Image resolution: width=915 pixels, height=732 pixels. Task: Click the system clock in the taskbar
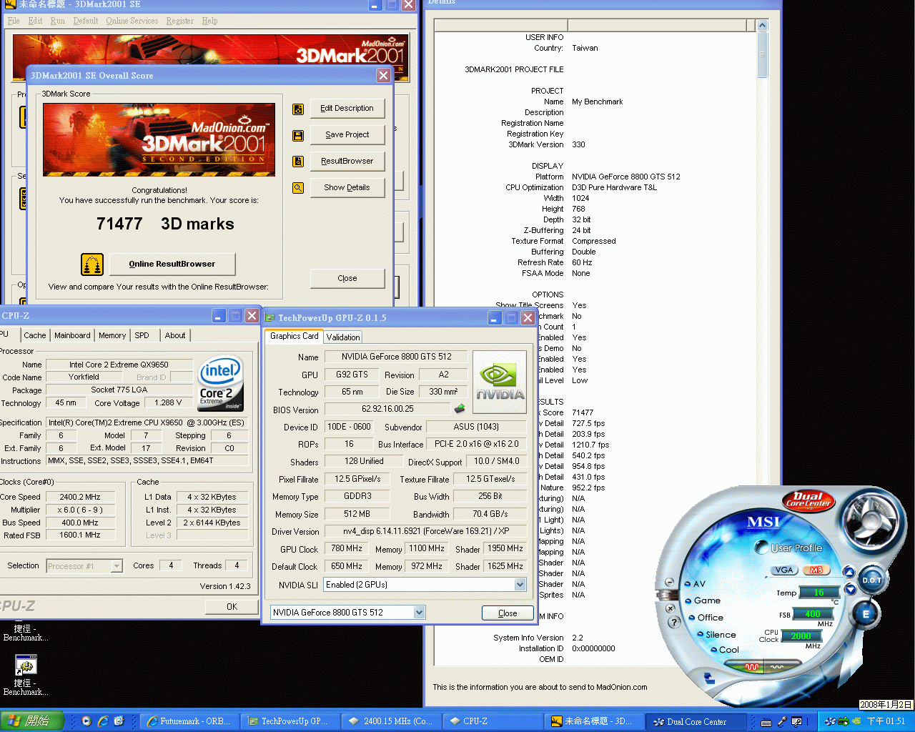click(x=886, y=722)
